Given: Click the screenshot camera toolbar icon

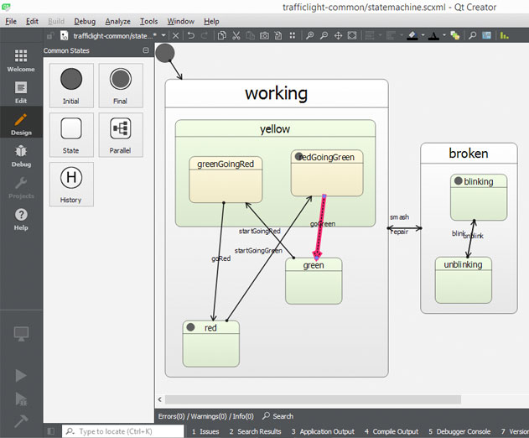Looking at the screenshot, I should point(264,35).
